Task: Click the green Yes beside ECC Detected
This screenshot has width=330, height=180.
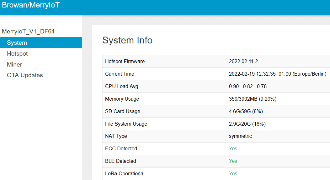Action: coord(233,149)
